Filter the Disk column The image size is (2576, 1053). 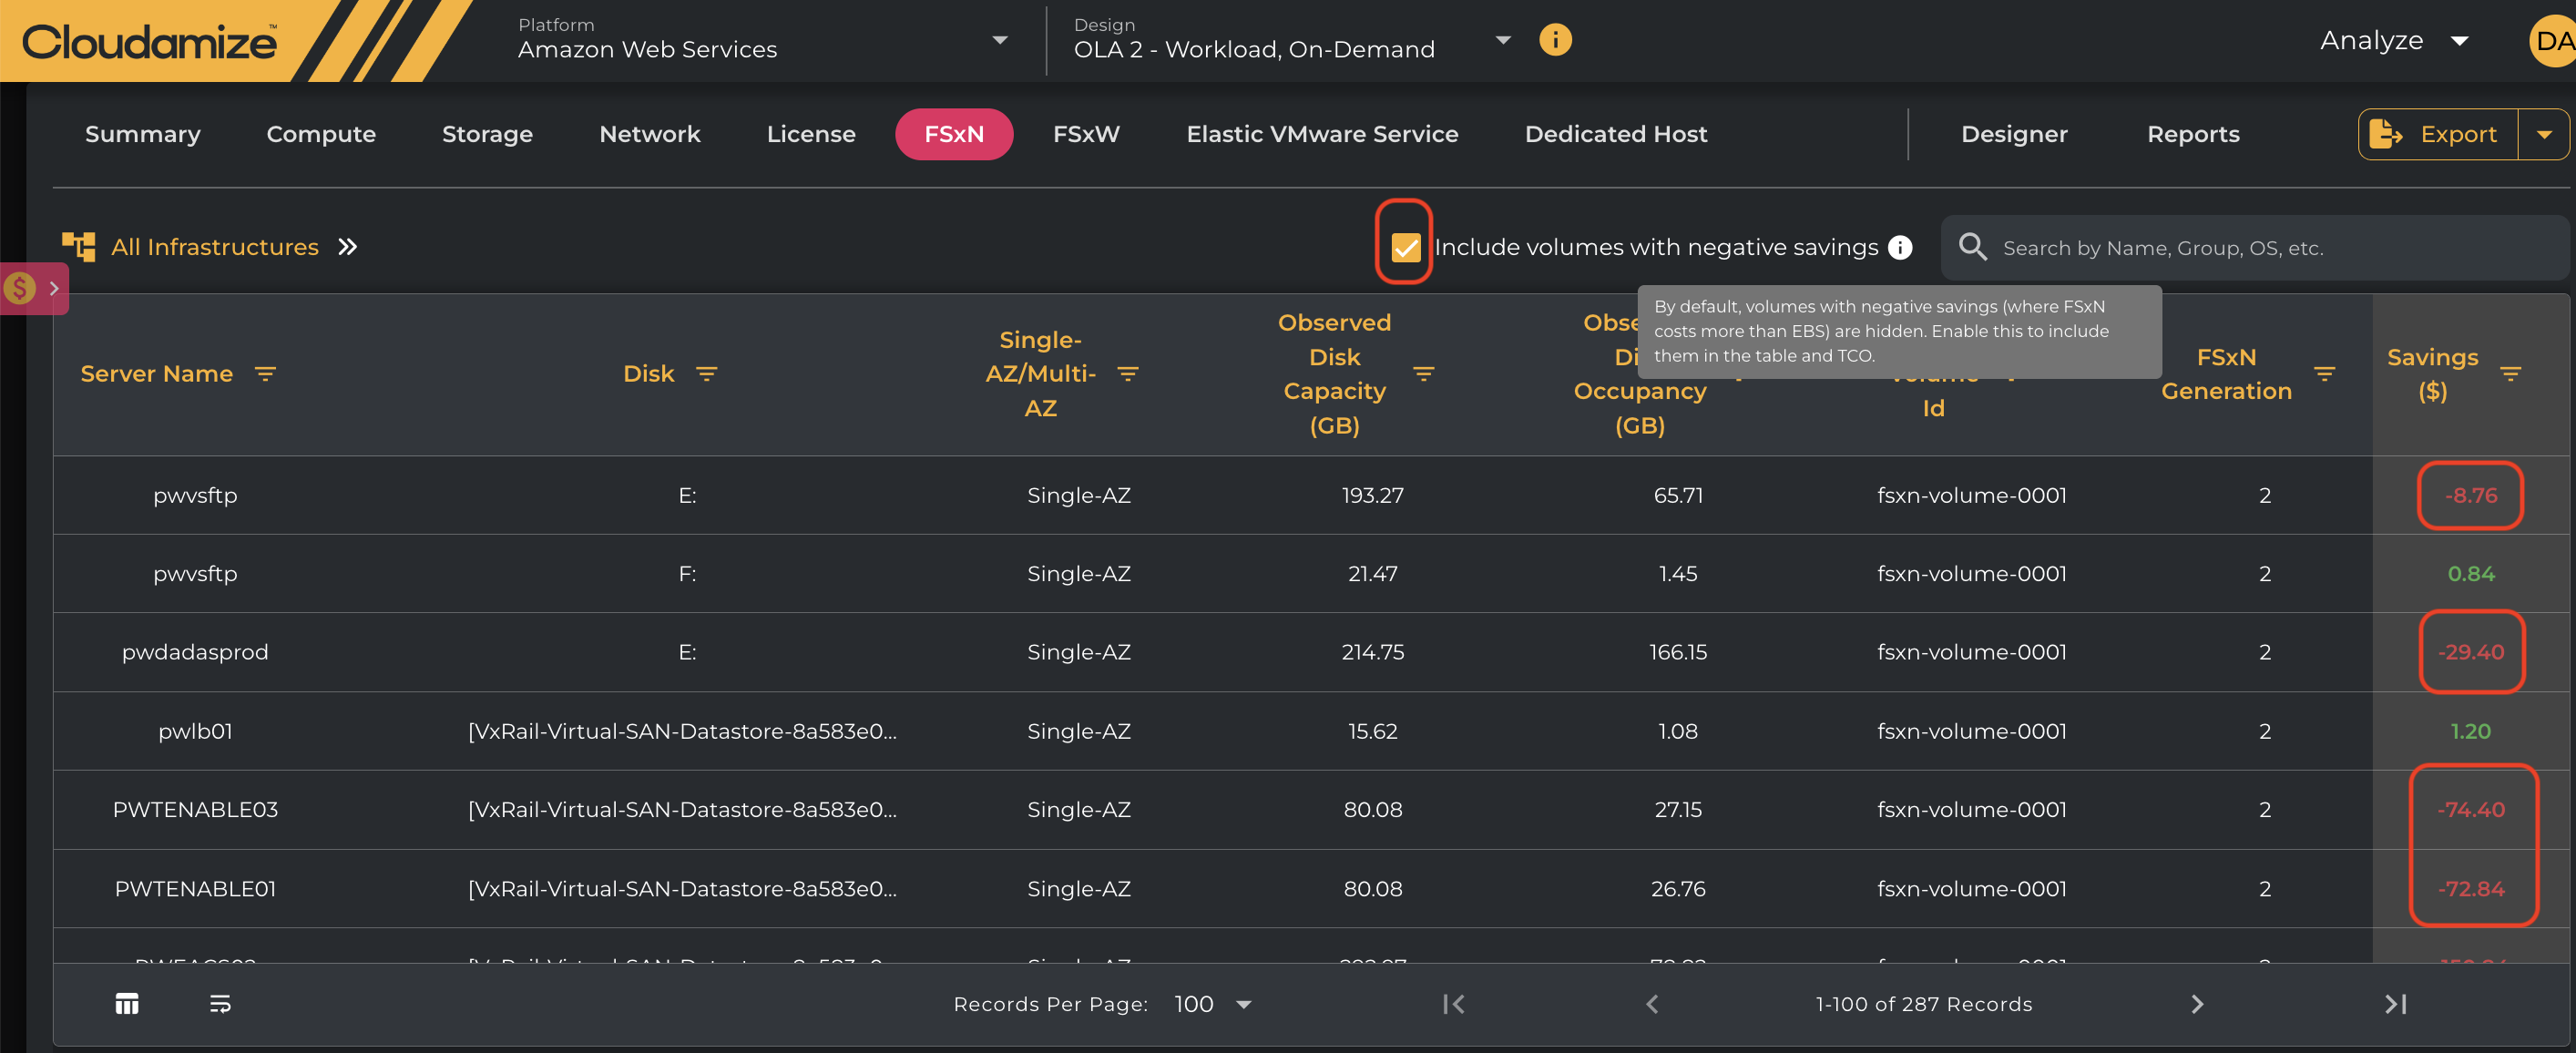pos(706,374)
